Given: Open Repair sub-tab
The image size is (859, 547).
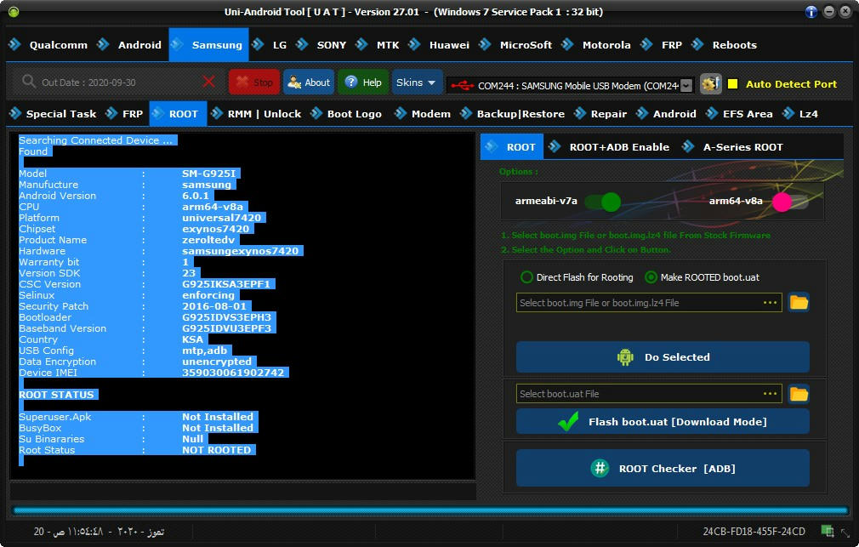Looking at the screenshot, I should coord(600,114).
